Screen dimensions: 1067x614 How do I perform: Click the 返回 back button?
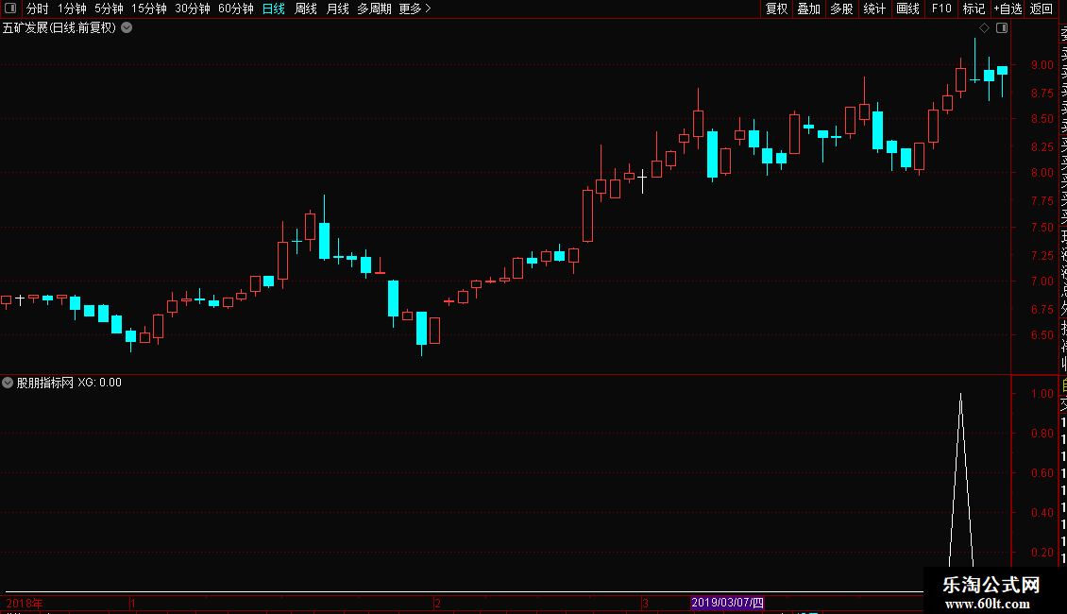pyautogui.click(x=1042, y=9)
